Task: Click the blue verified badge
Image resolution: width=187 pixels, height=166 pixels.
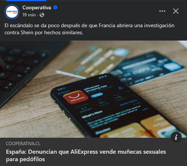Action: (x=55, y=7)
